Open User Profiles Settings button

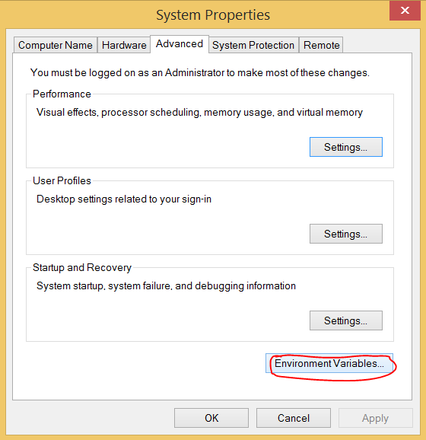(x=346, y=234)
